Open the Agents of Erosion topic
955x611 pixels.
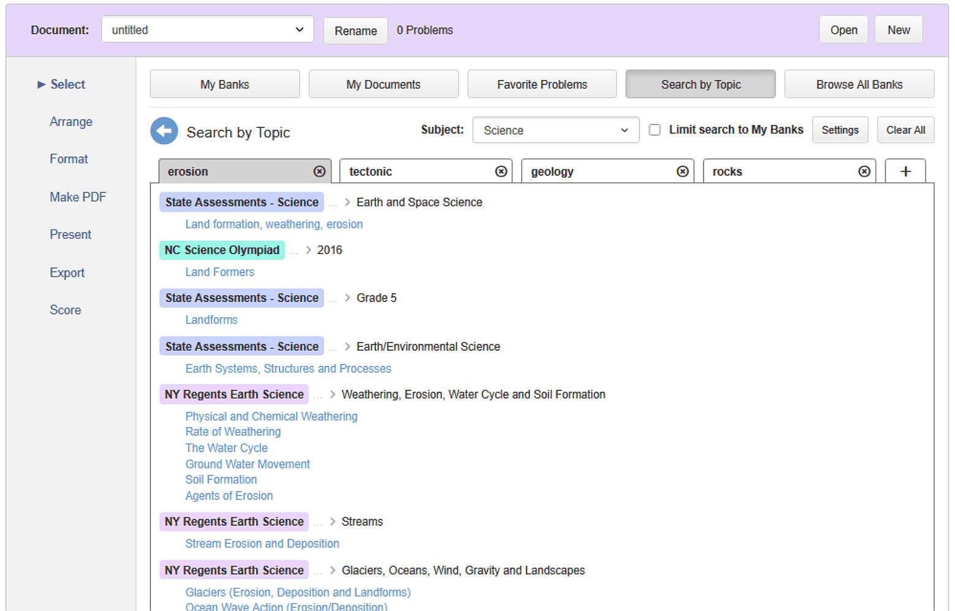[228, 496]
